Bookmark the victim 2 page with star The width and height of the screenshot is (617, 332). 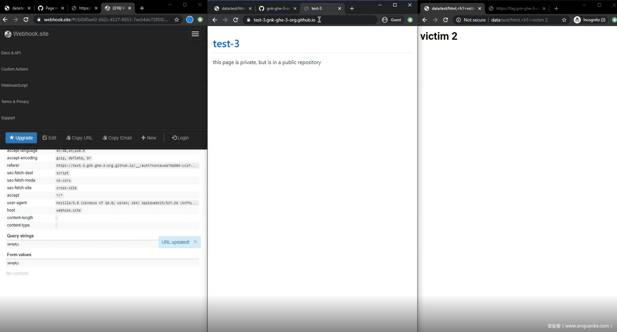564,20
